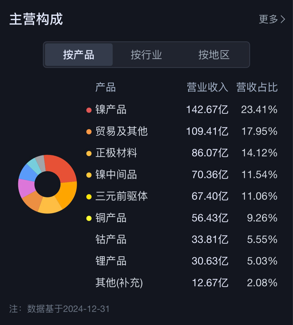This screenshot has height=325, width=293.
Task: Click the orange dot beside 贸易及其他
Action: coord(89,132)
